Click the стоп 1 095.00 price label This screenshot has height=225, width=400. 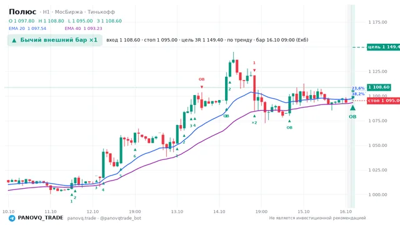tap(383, 101)
